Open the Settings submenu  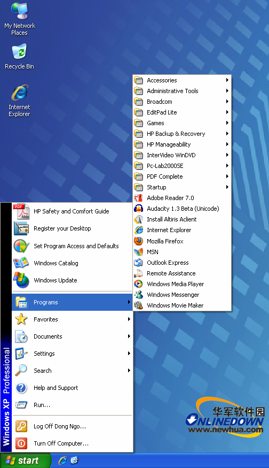point(73,354)
